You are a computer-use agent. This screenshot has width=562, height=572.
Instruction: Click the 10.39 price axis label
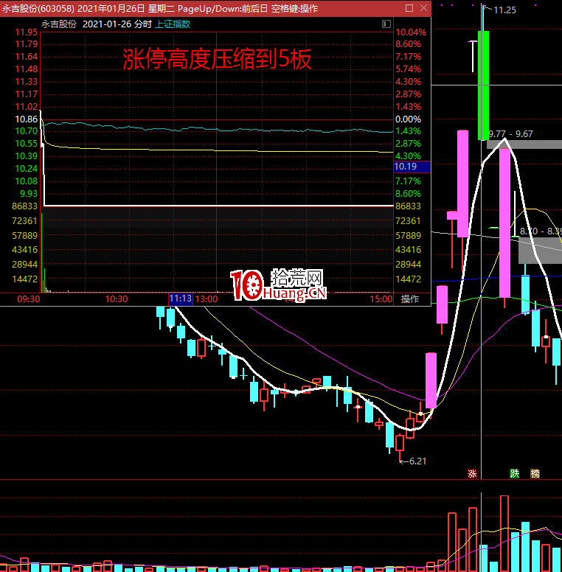27,156
